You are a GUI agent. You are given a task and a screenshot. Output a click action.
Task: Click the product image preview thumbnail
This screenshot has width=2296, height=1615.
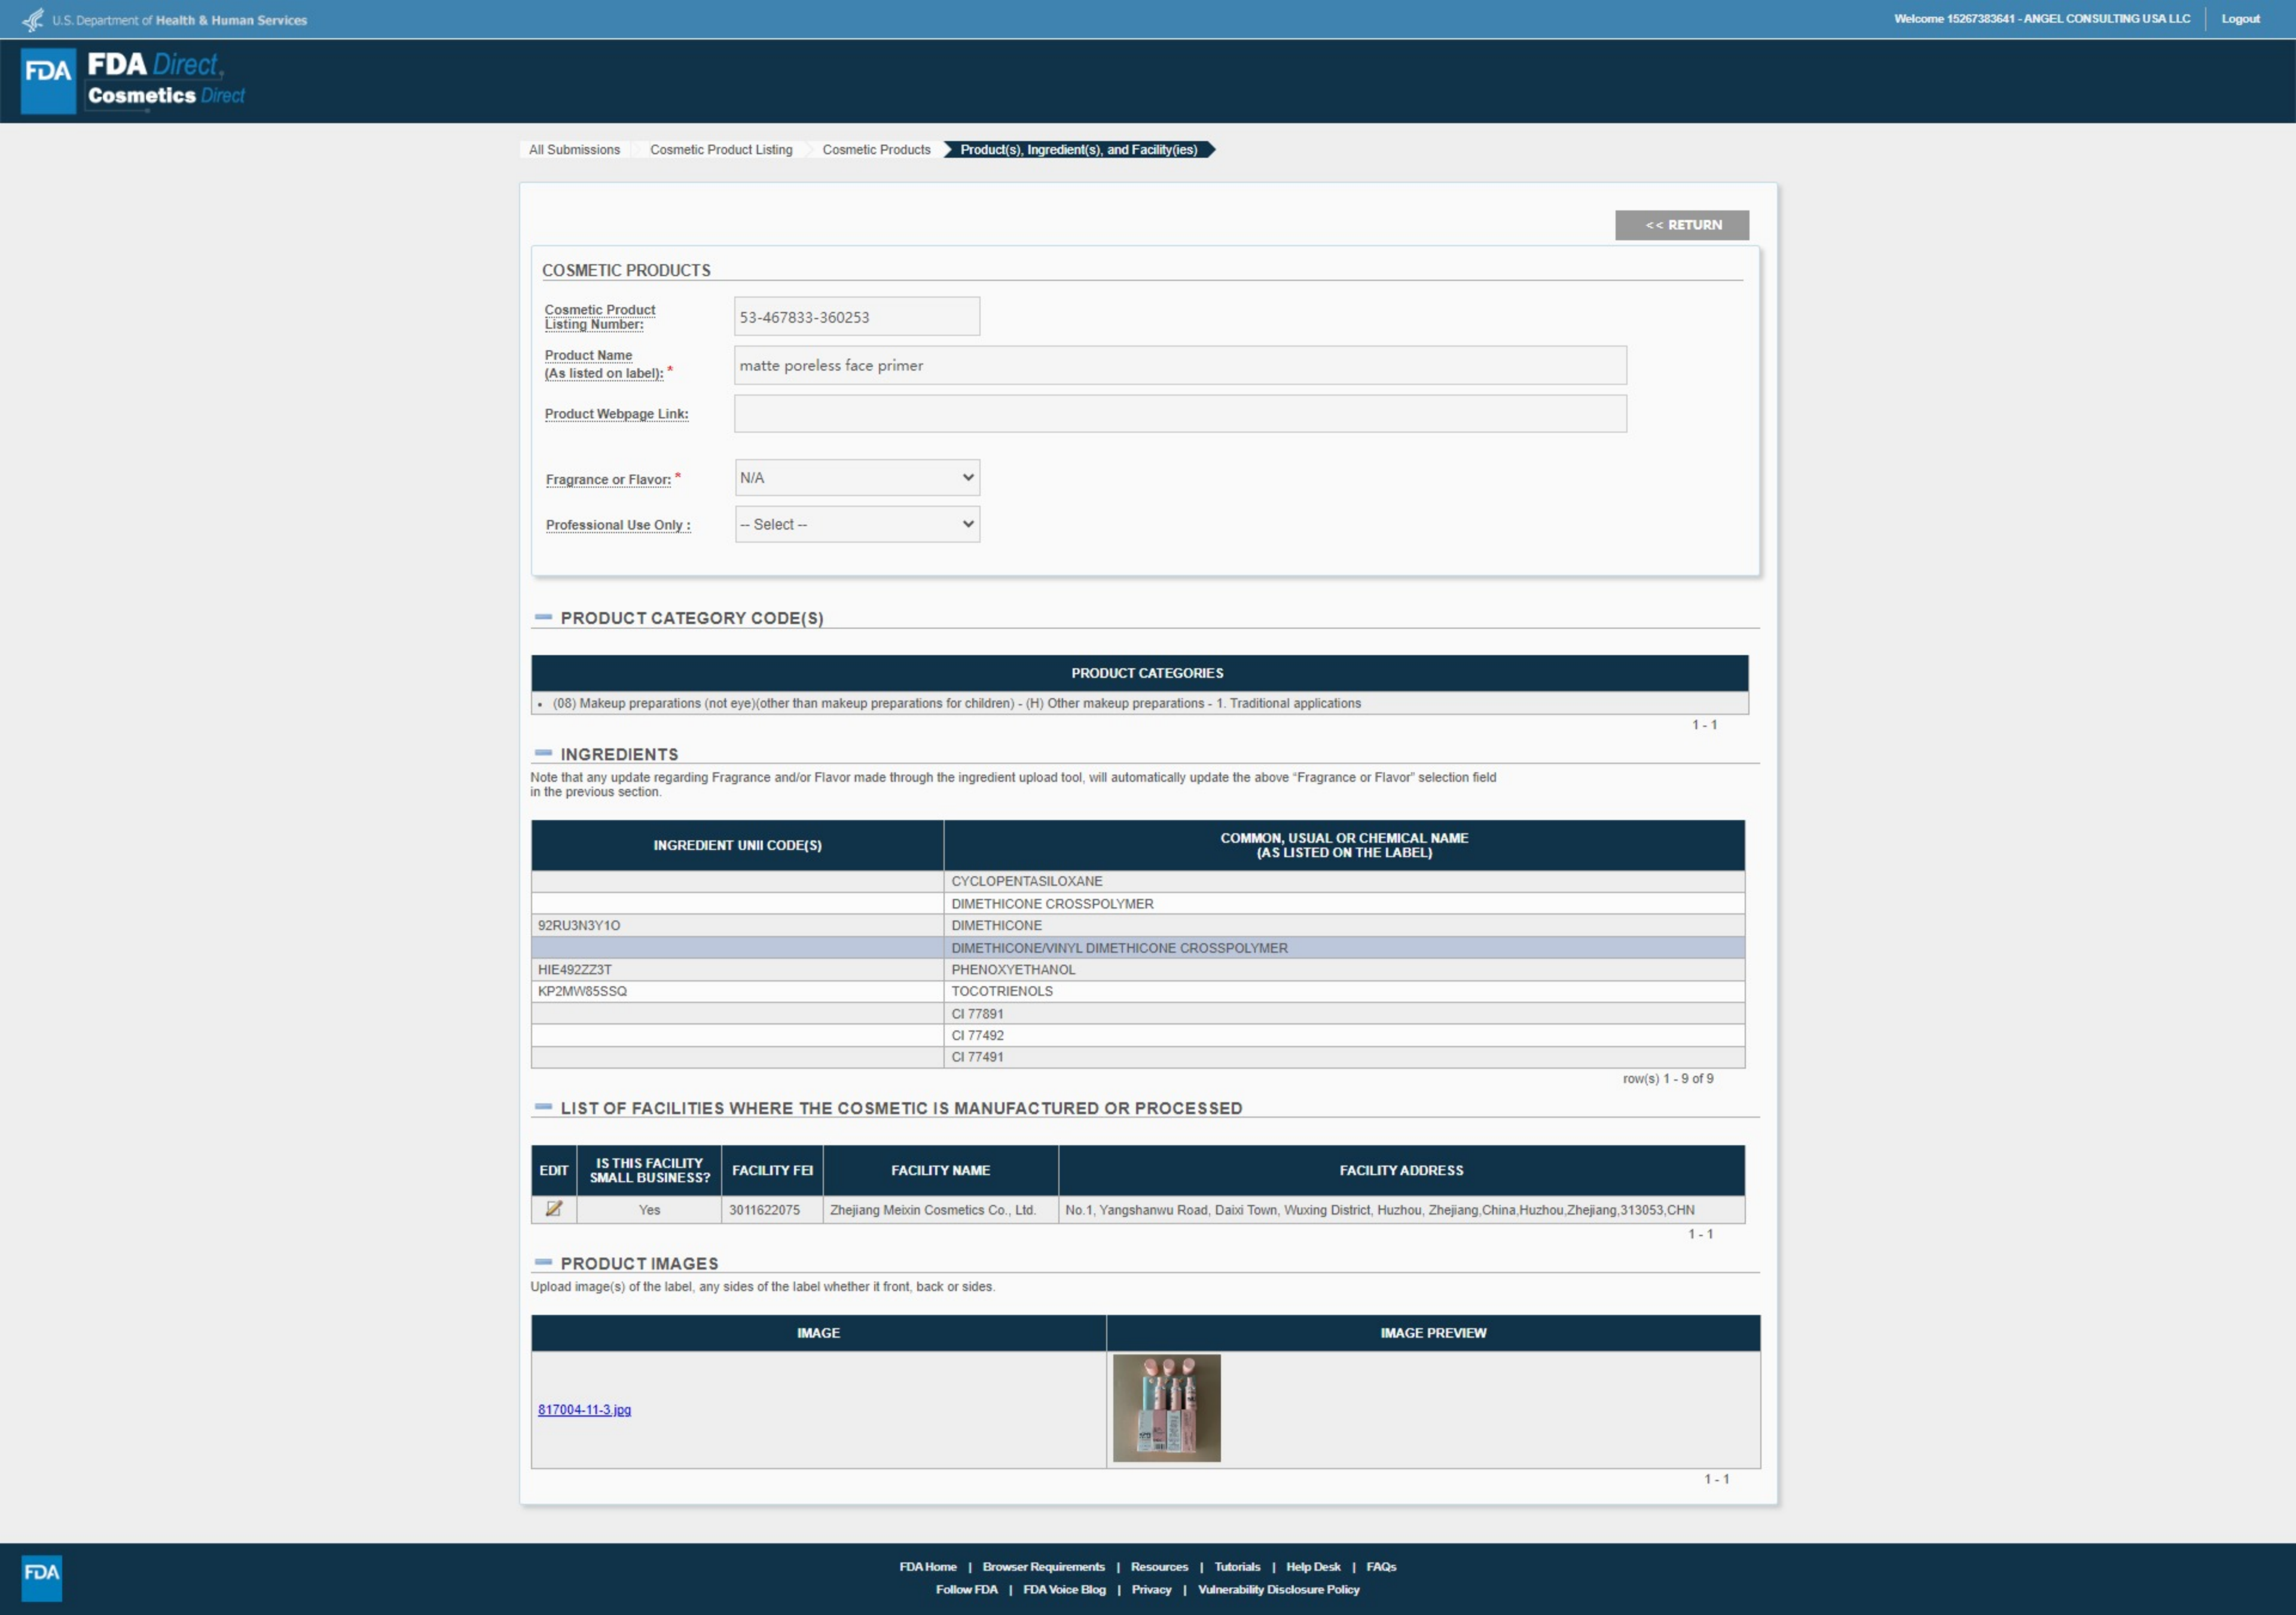click(1166, 1407)
